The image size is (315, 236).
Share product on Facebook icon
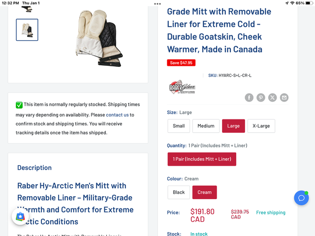(x=249, y=97)
